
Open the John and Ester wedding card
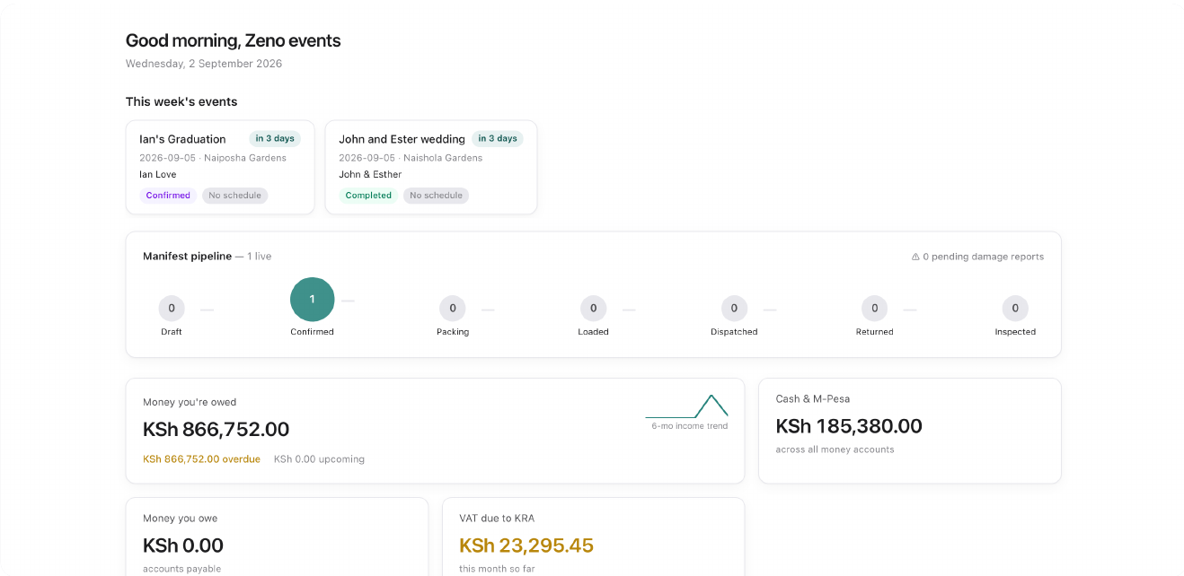(x=431, y=167)
